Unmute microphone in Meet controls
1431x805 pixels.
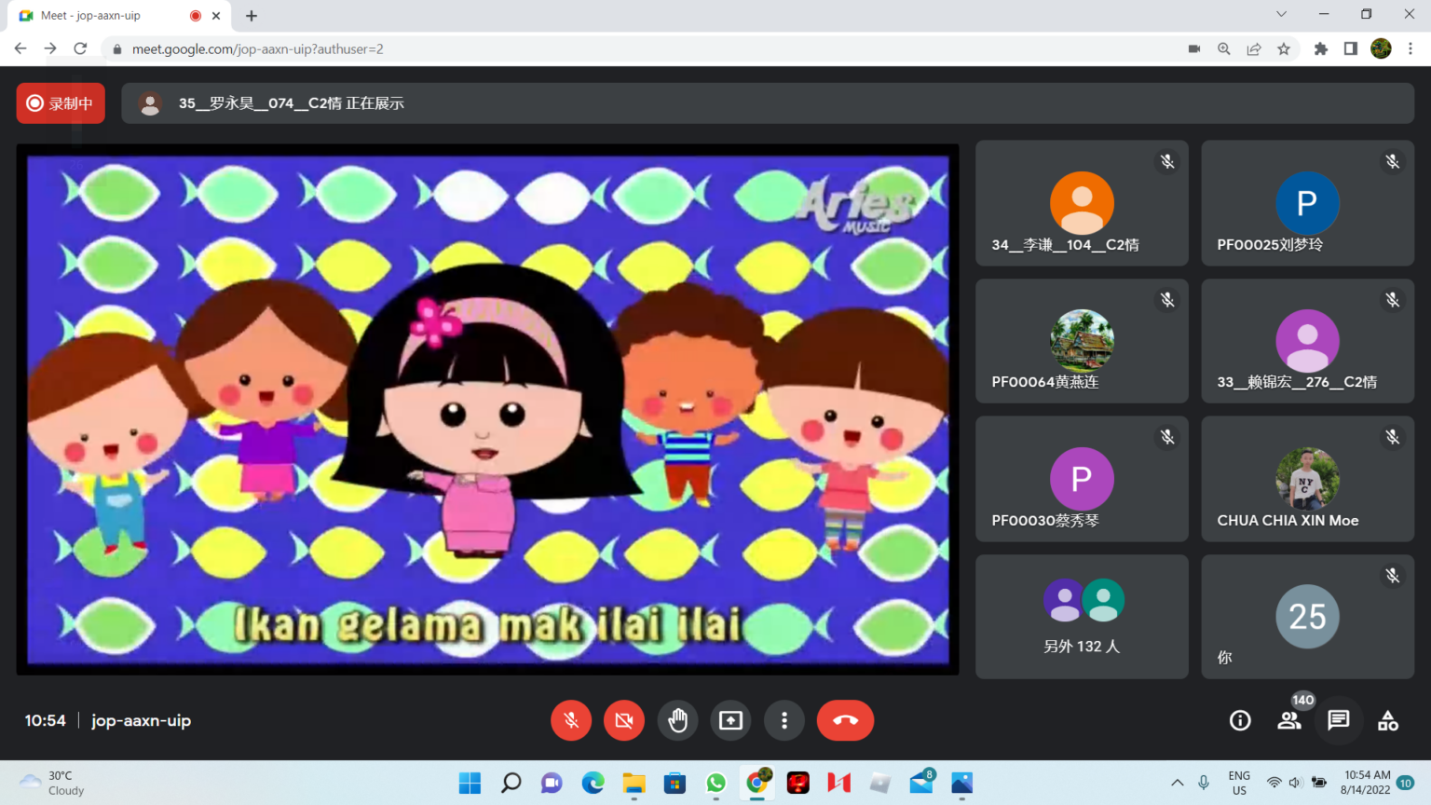[x=571, y=720]
